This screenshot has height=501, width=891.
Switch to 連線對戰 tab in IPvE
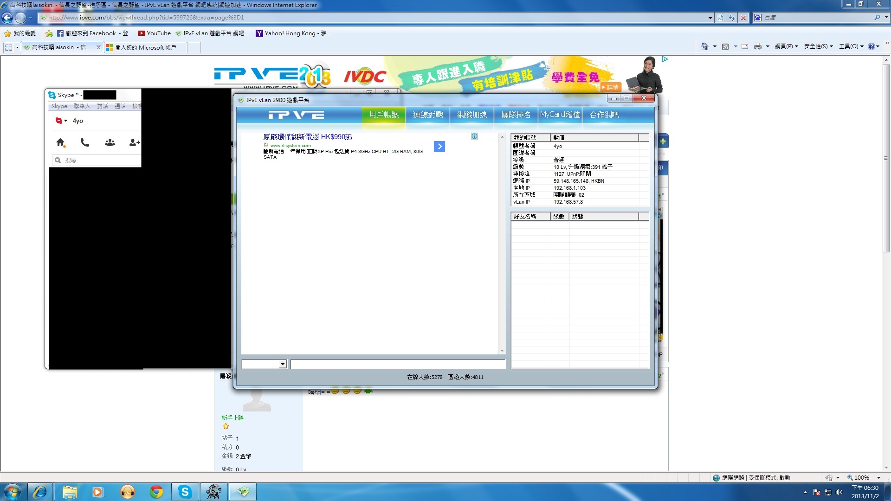(x=428, y=115)
